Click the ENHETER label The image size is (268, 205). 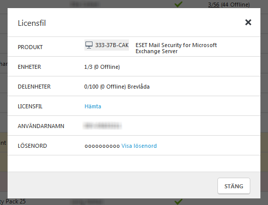click(29, 67)
